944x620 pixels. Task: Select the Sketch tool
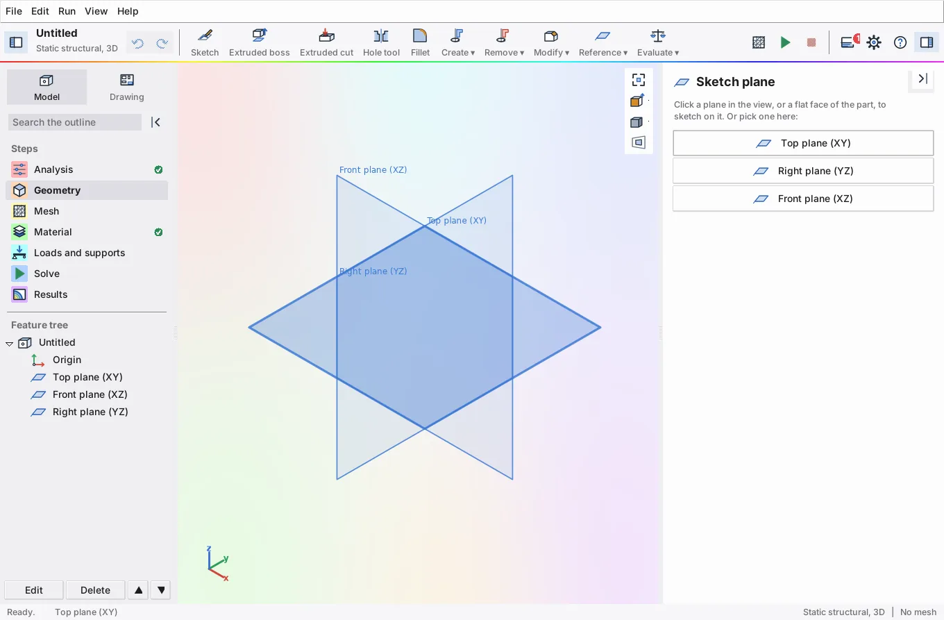205,42
